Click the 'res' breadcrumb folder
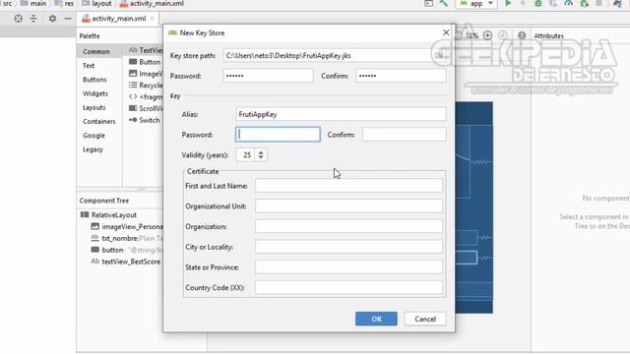630x354 pixels. 64,3
